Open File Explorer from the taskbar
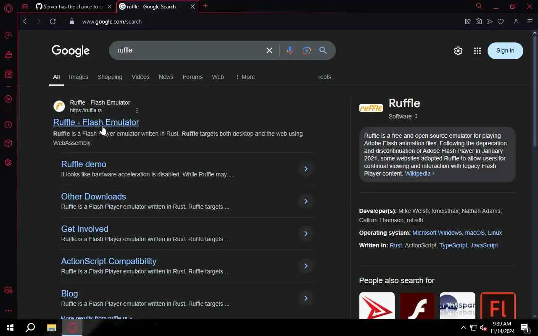Viewport: 538px width, 336px height. pos(51,328)
